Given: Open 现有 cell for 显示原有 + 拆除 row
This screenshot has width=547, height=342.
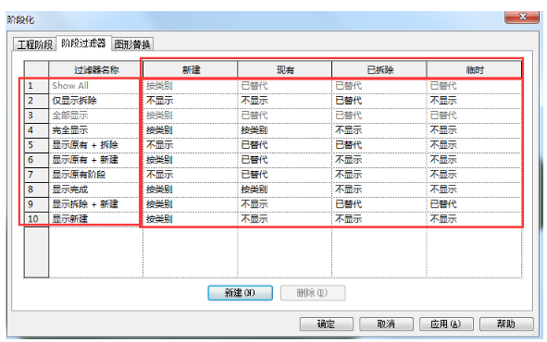Looking at the screenshot, I should (x=285, y=145).
